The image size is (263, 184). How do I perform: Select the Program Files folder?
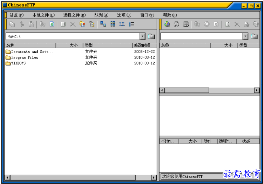pos(22,57)
